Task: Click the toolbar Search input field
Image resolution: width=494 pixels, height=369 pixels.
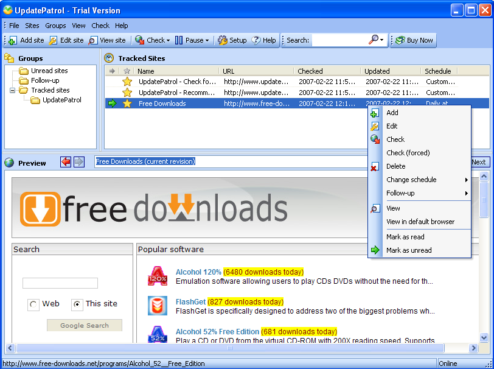Action: [x=339, y=40]
